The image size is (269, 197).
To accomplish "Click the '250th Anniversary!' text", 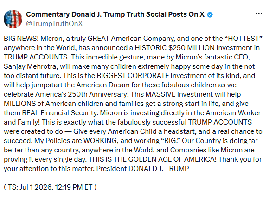I will coord(98,94).
